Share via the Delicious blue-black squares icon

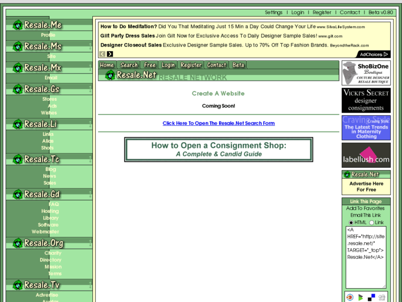click(371, 298)
